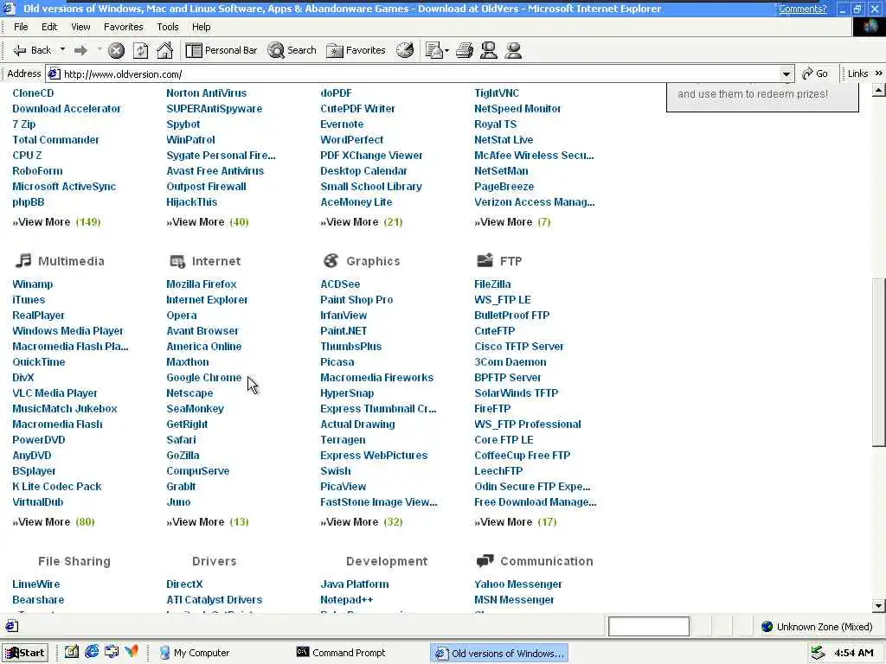Expand the Links toolbar chevron
The image size is (886, 664).
[878, 73]
